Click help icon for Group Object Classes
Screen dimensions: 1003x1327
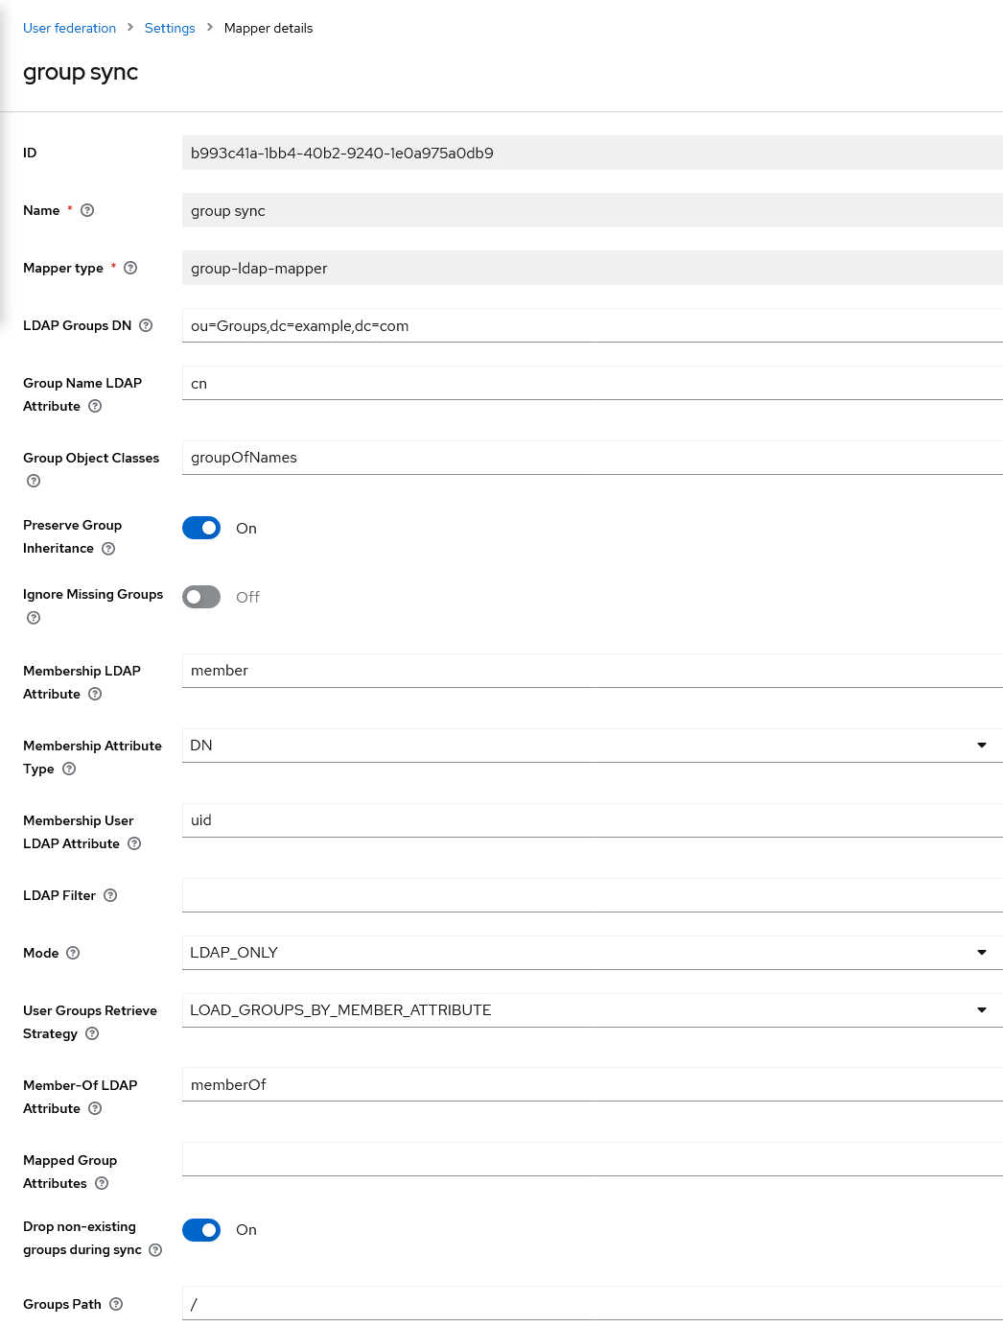pyautogui.click(x=34, y=481)
